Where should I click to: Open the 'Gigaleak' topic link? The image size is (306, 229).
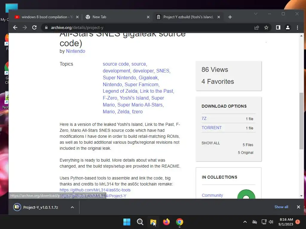[x=148, y=78]
